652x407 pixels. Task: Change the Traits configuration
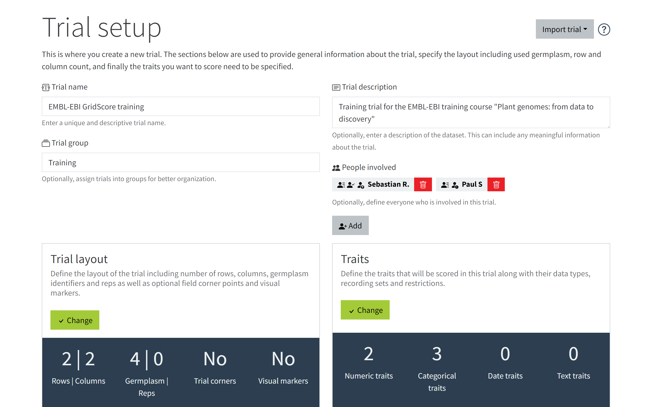pyautogui.click(x=365, y=310)
